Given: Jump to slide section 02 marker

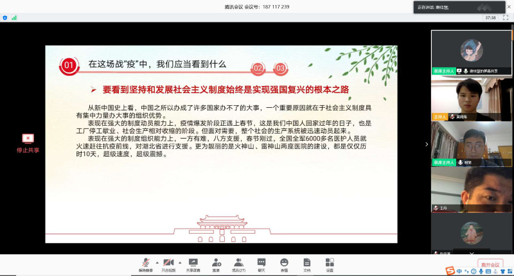Looking at the screenshot, I should [258, 67].
